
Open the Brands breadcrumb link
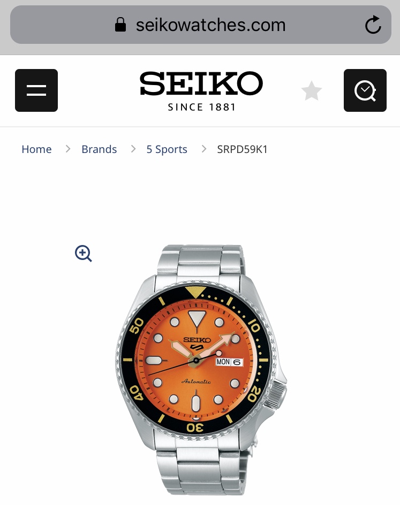click(x=99, y=149)
